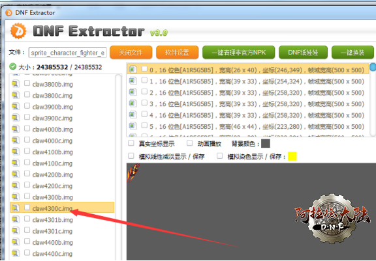Click the image icon of frame 0 row
The width and height of the screenshot is (376, 261).
133,70
